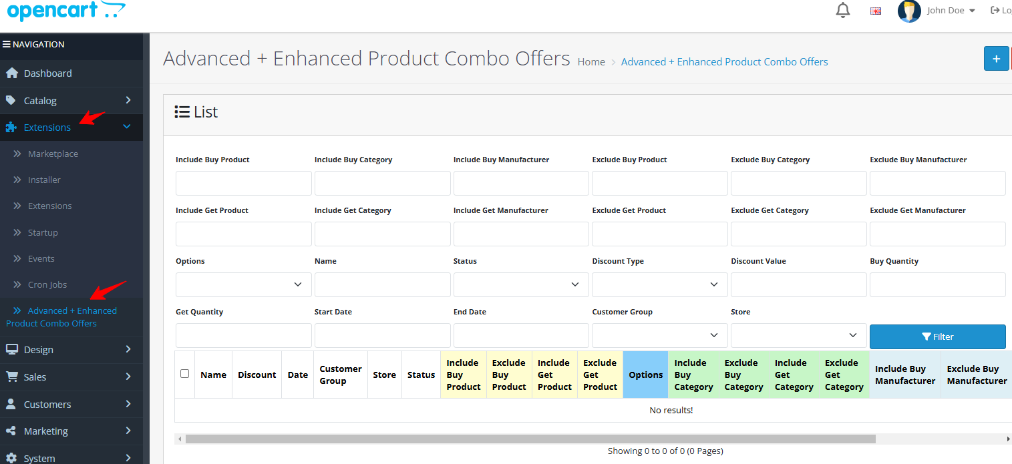
Task: Click the Home breadcrumb link
Action: click(x=591, y=61)
